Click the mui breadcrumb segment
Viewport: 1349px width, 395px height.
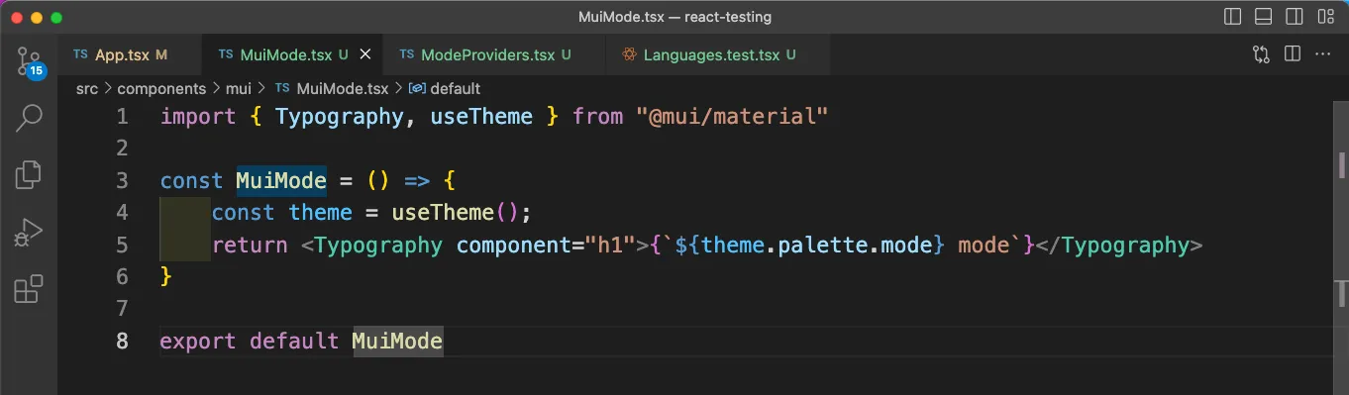click(238, 88)
